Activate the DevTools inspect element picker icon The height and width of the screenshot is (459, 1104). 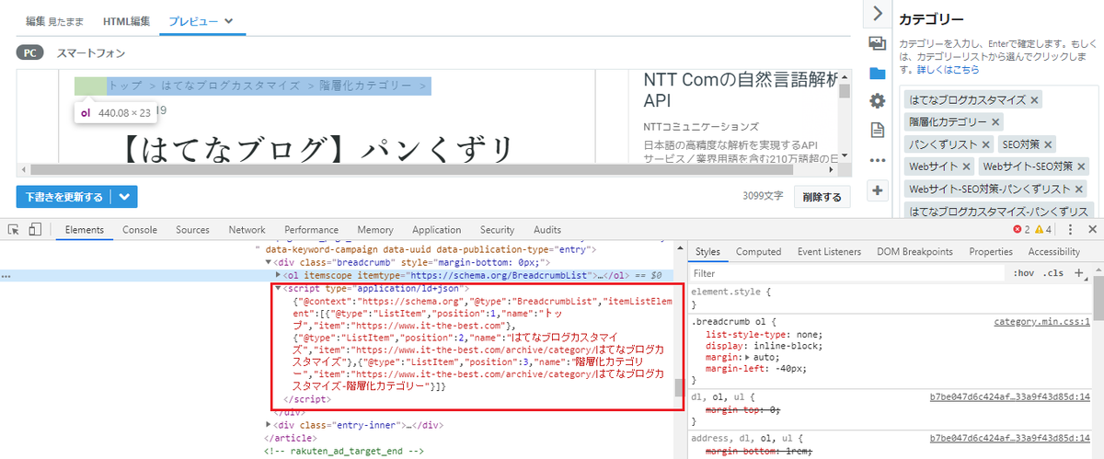(13, 230)
